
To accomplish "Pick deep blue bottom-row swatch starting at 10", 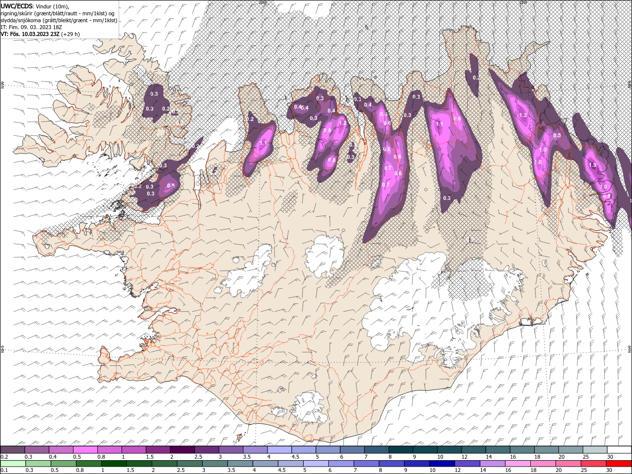I will pyautogui.click(x=442, y=464).
